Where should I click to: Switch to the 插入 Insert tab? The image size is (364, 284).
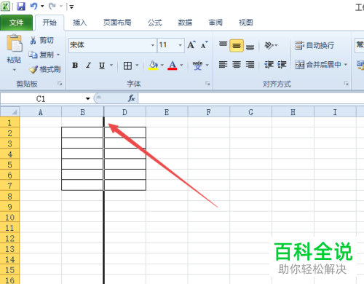pyautogui.click(x=80, y=23)
